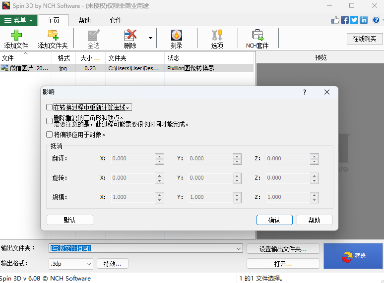This screenshot has width=384, height=283.
Task: Close the 影响 dialog
Action: 326,92
